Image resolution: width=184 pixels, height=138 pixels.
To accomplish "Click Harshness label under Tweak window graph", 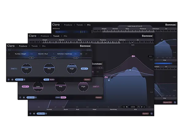I will coord(113,109).
